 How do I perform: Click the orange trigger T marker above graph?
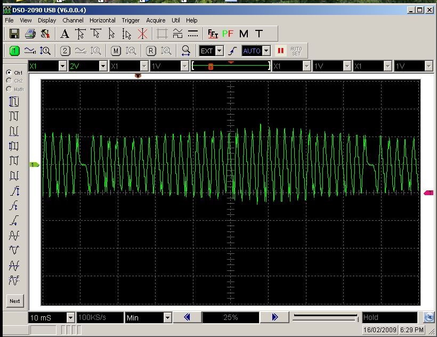(x=138, y=76)
